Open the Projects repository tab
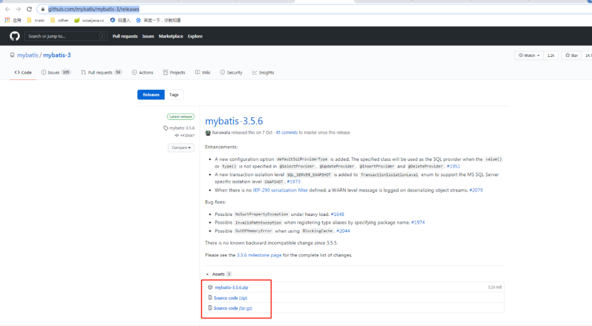This screenshot has height=326, width=592. click(x=174, y=72)
